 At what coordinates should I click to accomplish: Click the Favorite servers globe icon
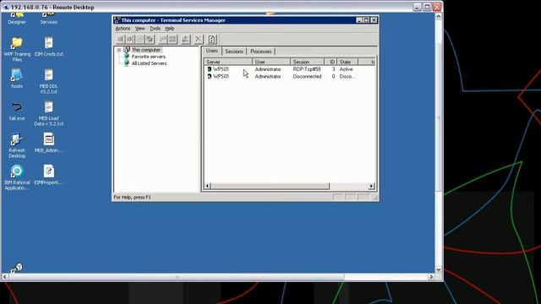pyautogui.click(x=127, y=57)
